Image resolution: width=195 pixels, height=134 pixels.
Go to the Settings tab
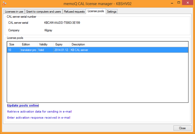tap(112, 11)
